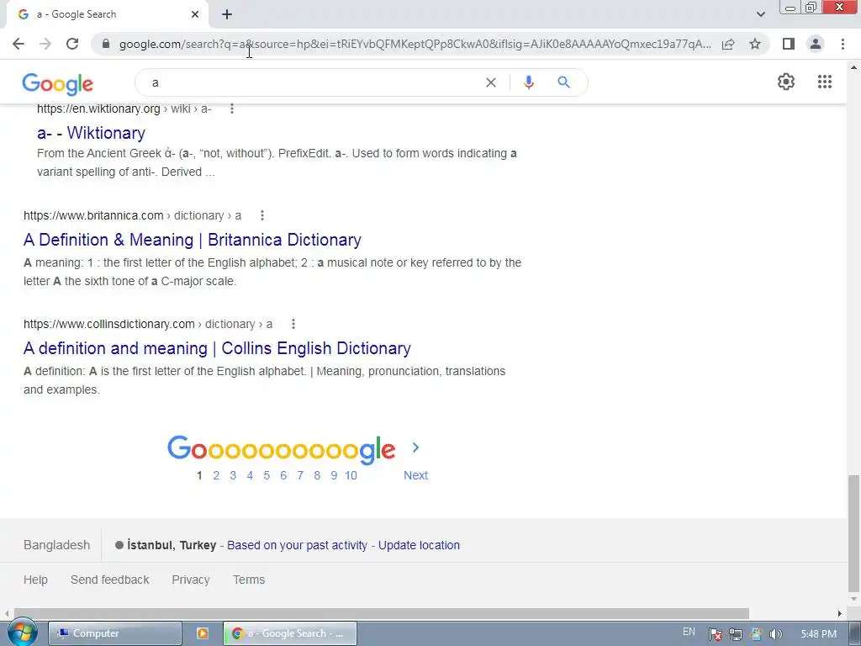
Task: Open the media player taskbar icon
Action: (202, 633)
